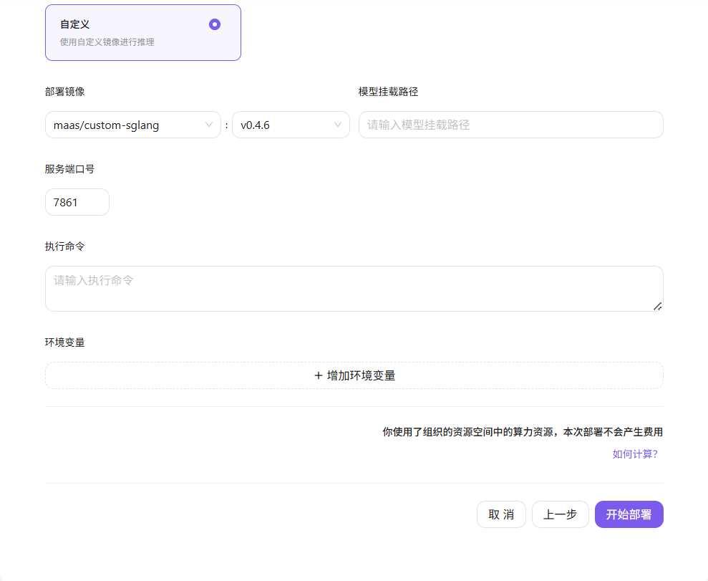Screen dimensions: 708x581
Task: Go back using the 上一步 button
Action: (x=560, y=514)
